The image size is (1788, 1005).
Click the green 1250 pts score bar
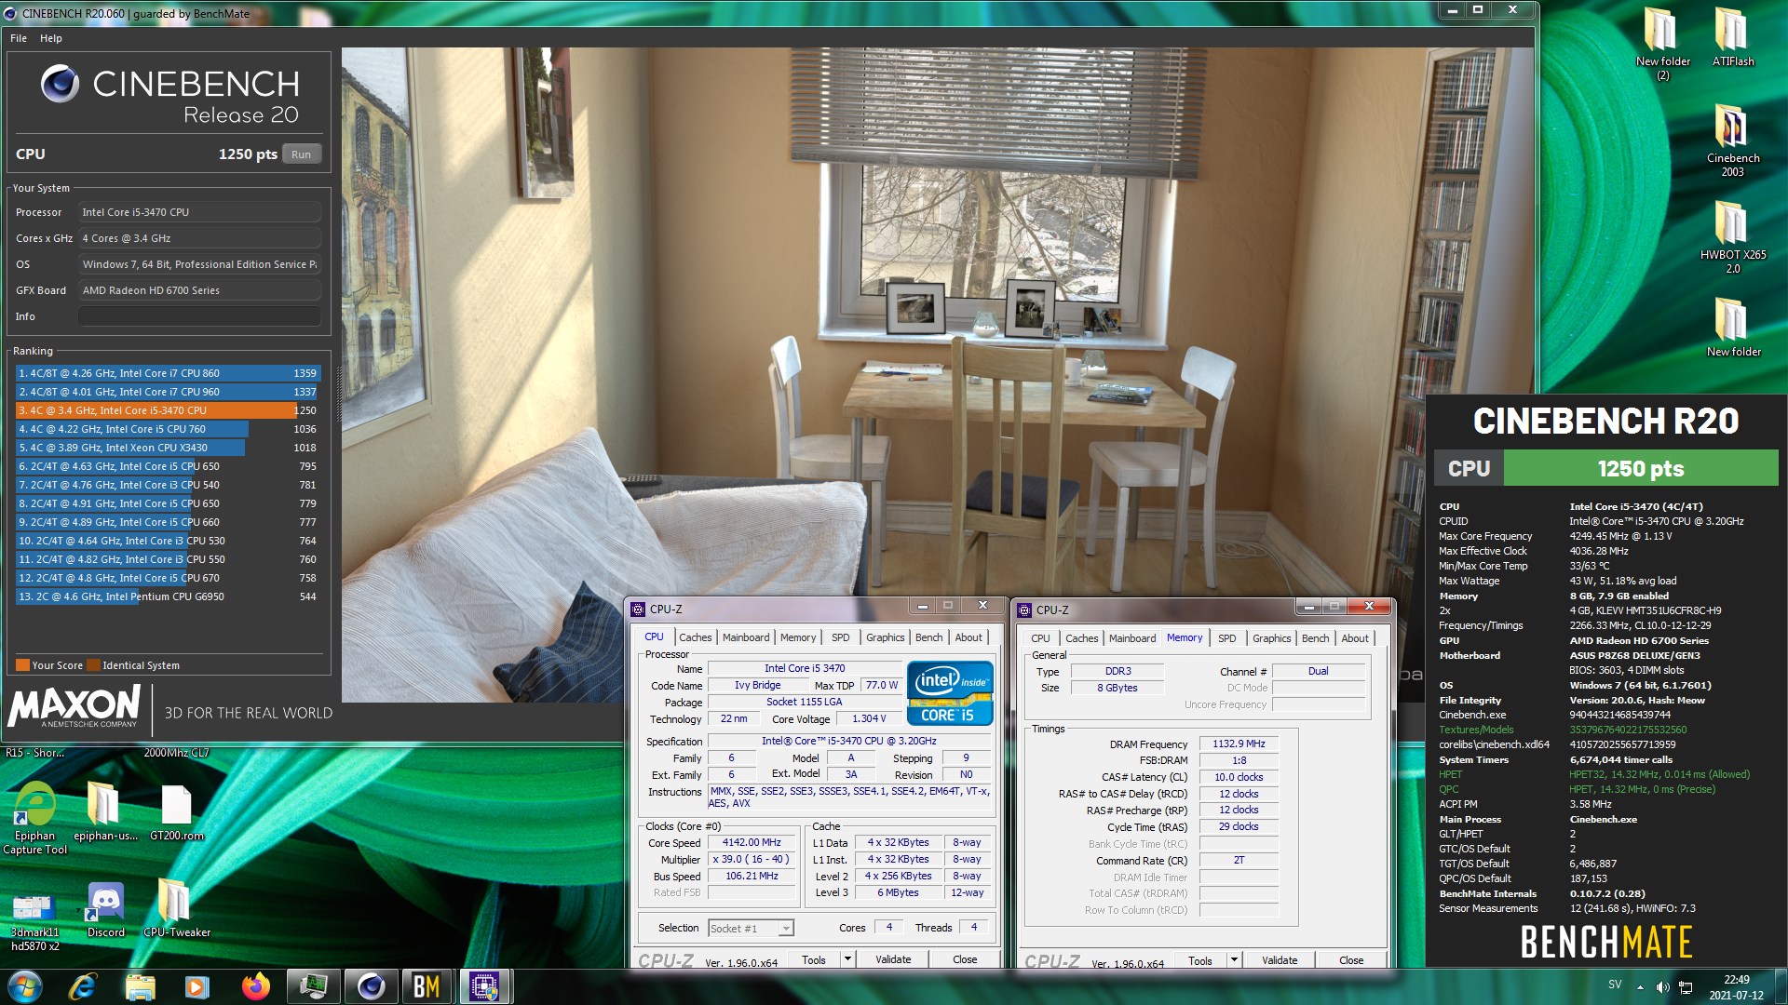[x=1640, y=468]
